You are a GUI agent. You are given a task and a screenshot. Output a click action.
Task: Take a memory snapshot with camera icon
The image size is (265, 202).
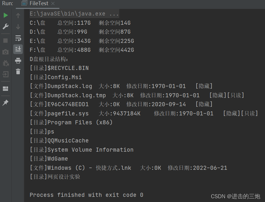pyautogui.click(x=6, y=52)
